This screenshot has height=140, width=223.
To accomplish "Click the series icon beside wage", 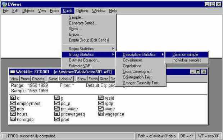I will pyautogui.click(x=101, y=109).
